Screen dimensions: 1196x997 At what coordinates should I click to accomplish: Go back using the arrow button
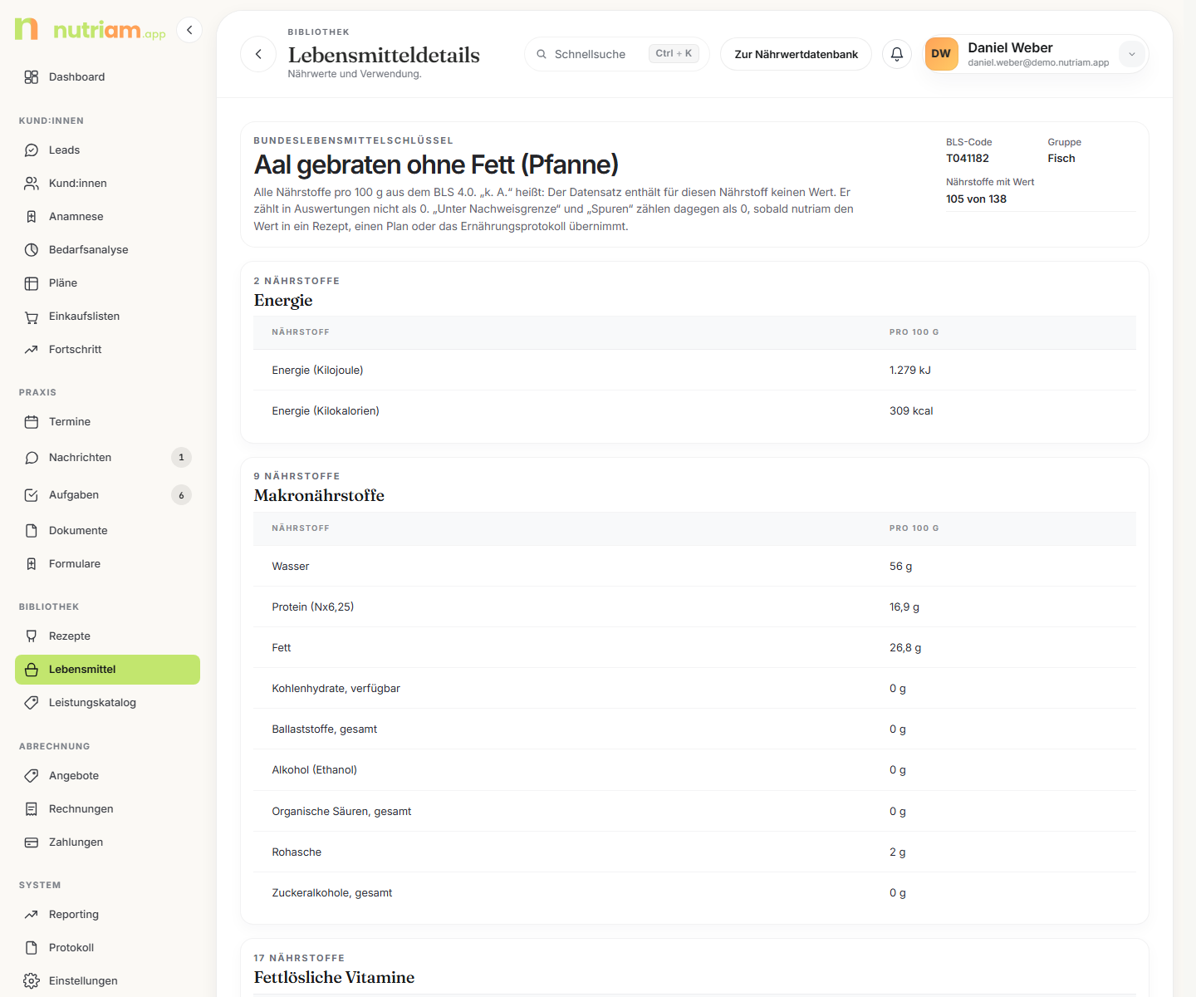(258, 54)
